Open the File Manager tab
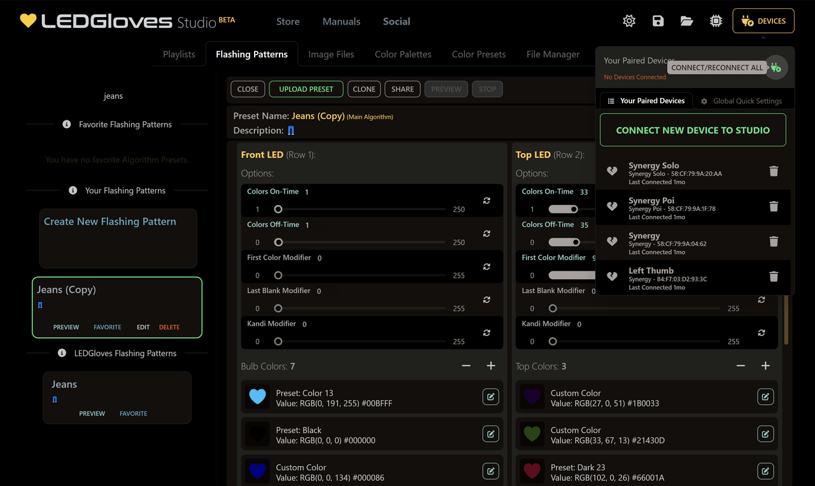The image size is (815, 486). pyautogui.click(x=553, y=54)
